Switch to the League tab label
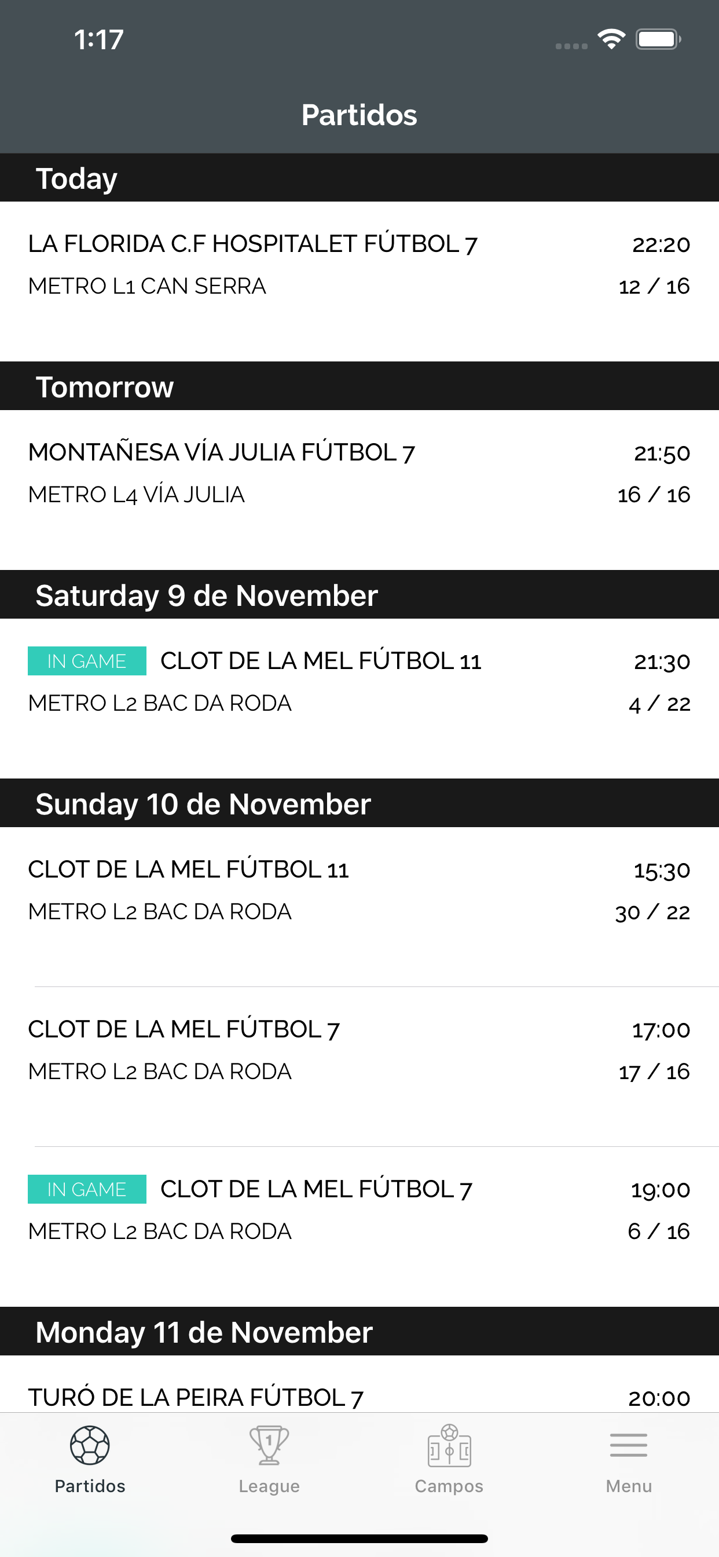Viewport: 719px width, 1557px height. [269, 1486]
